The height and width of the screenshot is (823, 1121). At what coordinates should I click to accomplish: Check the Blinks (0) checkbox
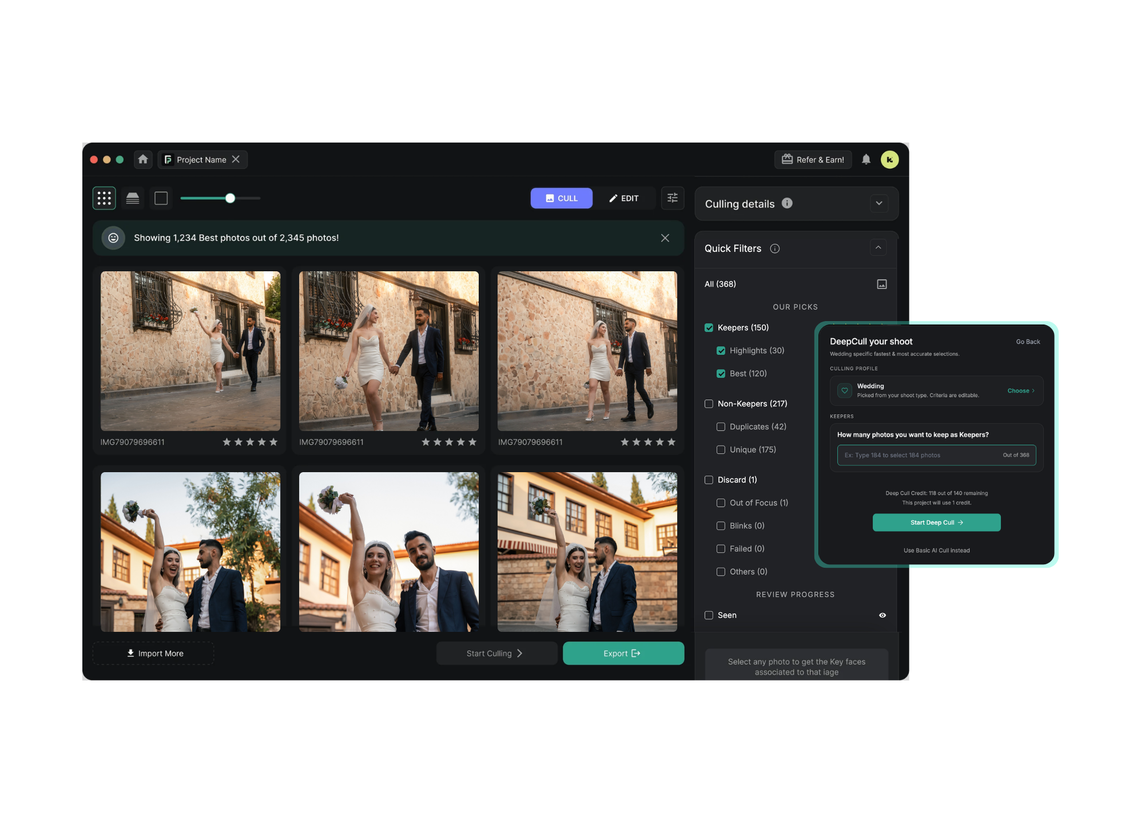[721, 525]
